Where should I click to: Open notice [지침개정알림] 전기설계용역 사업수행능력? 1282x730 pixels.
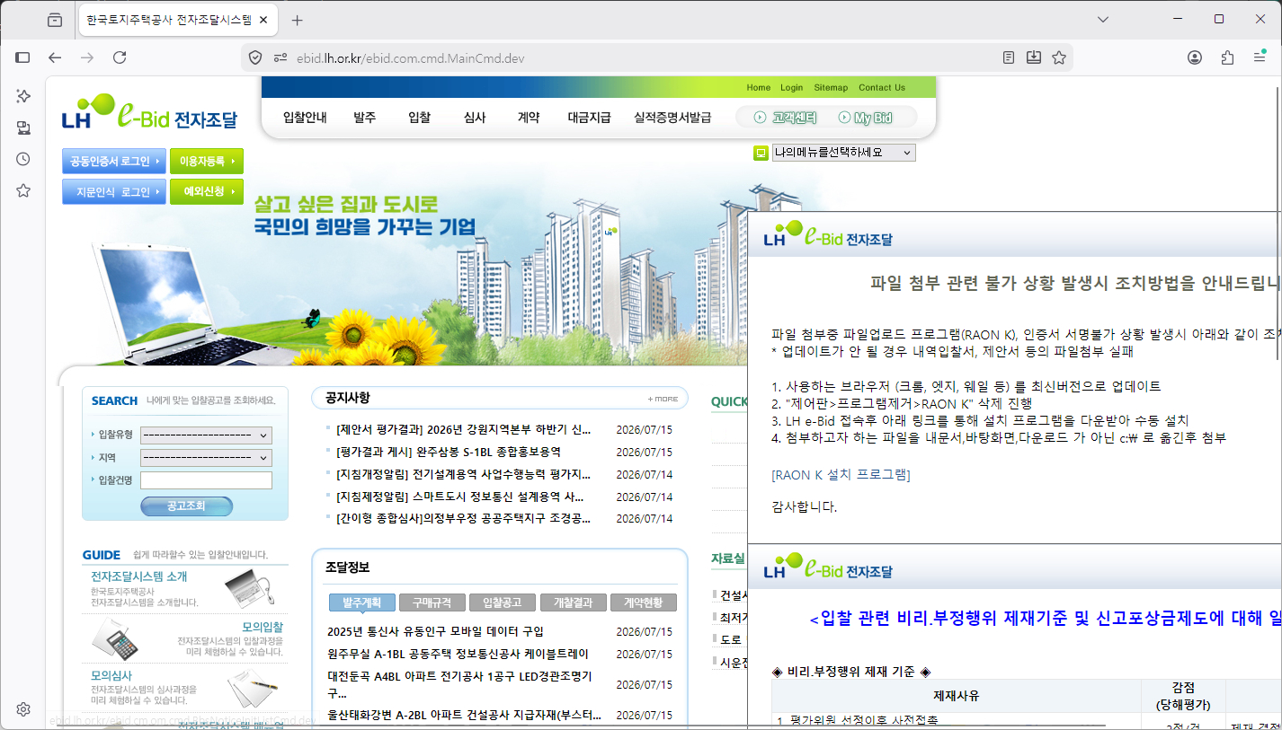[464, 474]
